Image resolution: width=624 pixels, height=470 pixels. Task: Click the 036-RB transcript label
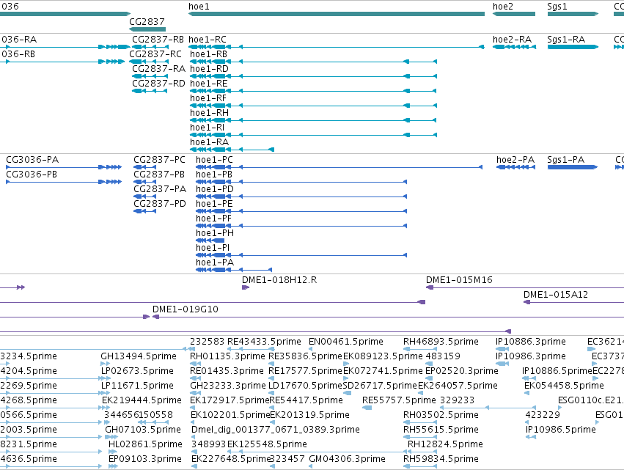pyautogui.click(x=18, y=54)
